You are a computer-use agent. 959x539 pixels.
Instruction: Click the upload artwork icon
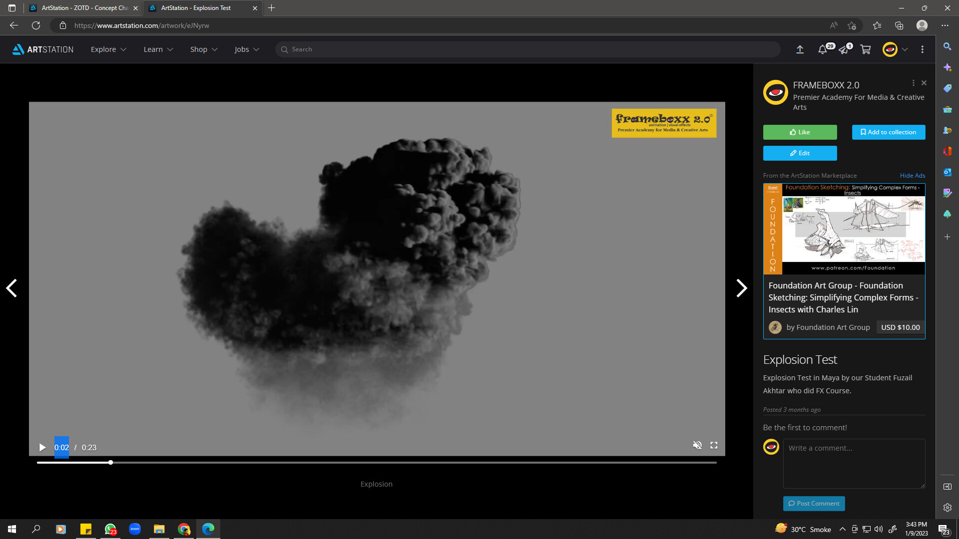tap(800, 49)
